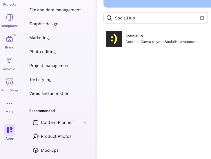The height and width of the screenshot is (159, 211).
Task: Click the SocialHub app title
Action: (134, 36)
